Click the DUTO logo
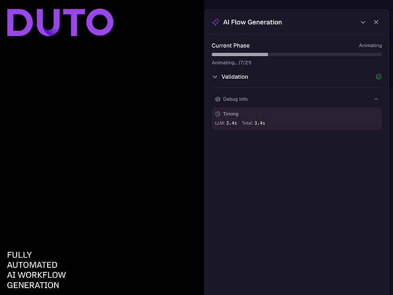 [60, 22]
